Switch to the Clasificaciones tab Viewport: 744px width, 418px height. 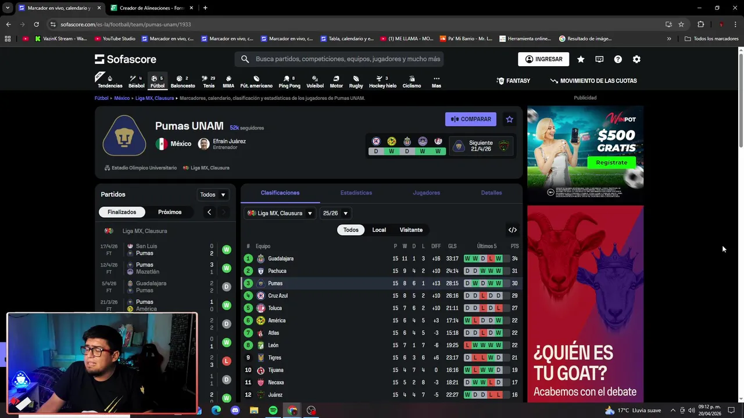pyautogui.click(x=280, y=193)
